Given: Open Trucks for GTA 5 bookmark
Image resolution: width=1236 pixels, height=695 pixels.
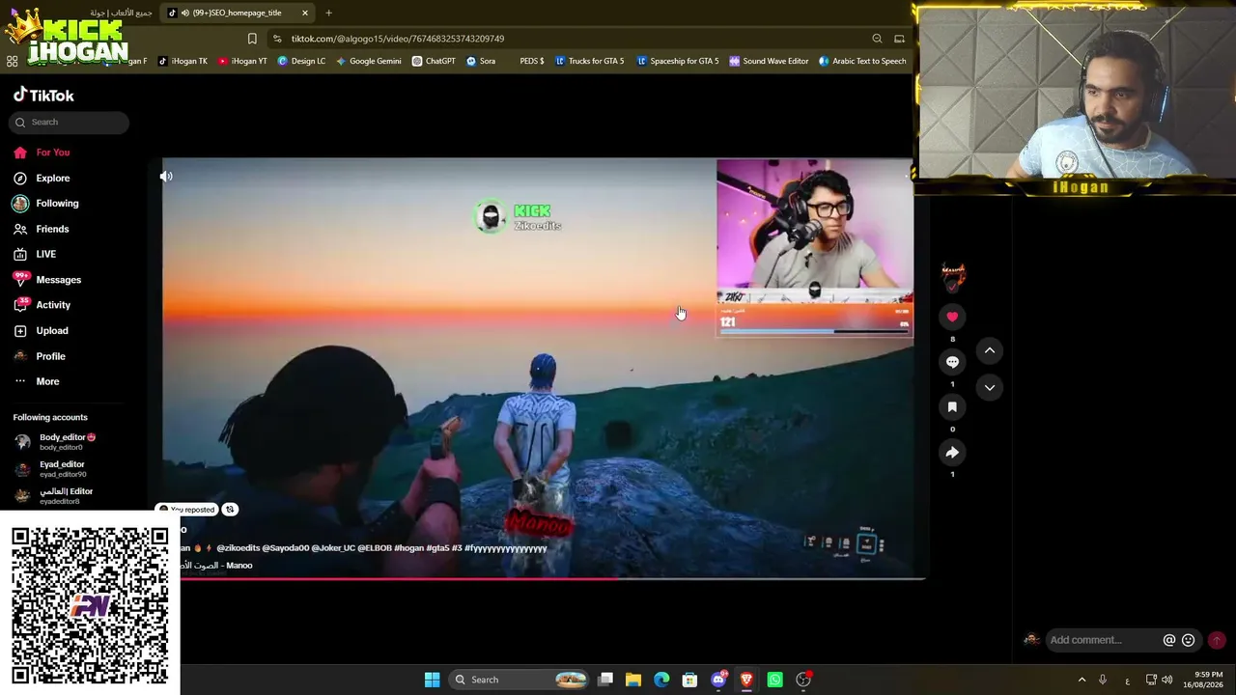Looking at the screenshot, I should 589,61.
